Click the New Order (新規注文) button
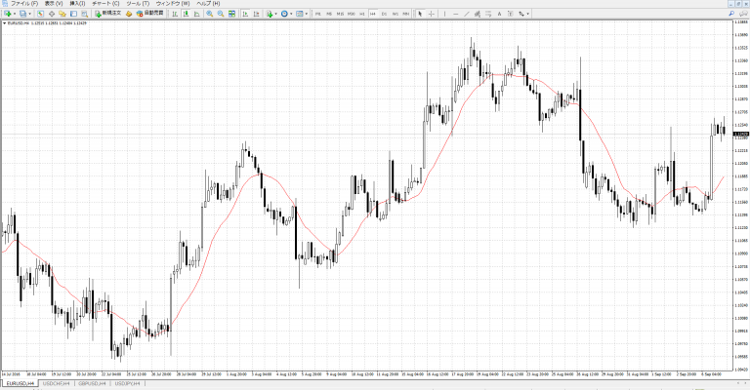The image size is (750, 390). click(x=109, y=14)
